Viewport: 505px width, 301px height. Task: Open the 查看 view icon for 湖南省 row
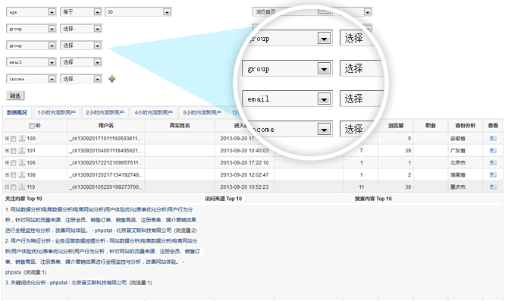[x=493, y=175]
